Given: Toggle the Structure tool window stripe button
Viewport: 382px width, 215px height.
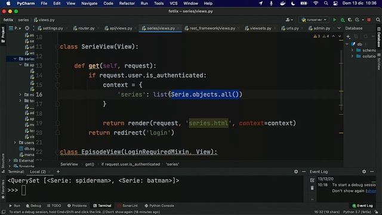Looking at the screenshot, I should pos(3,163).
